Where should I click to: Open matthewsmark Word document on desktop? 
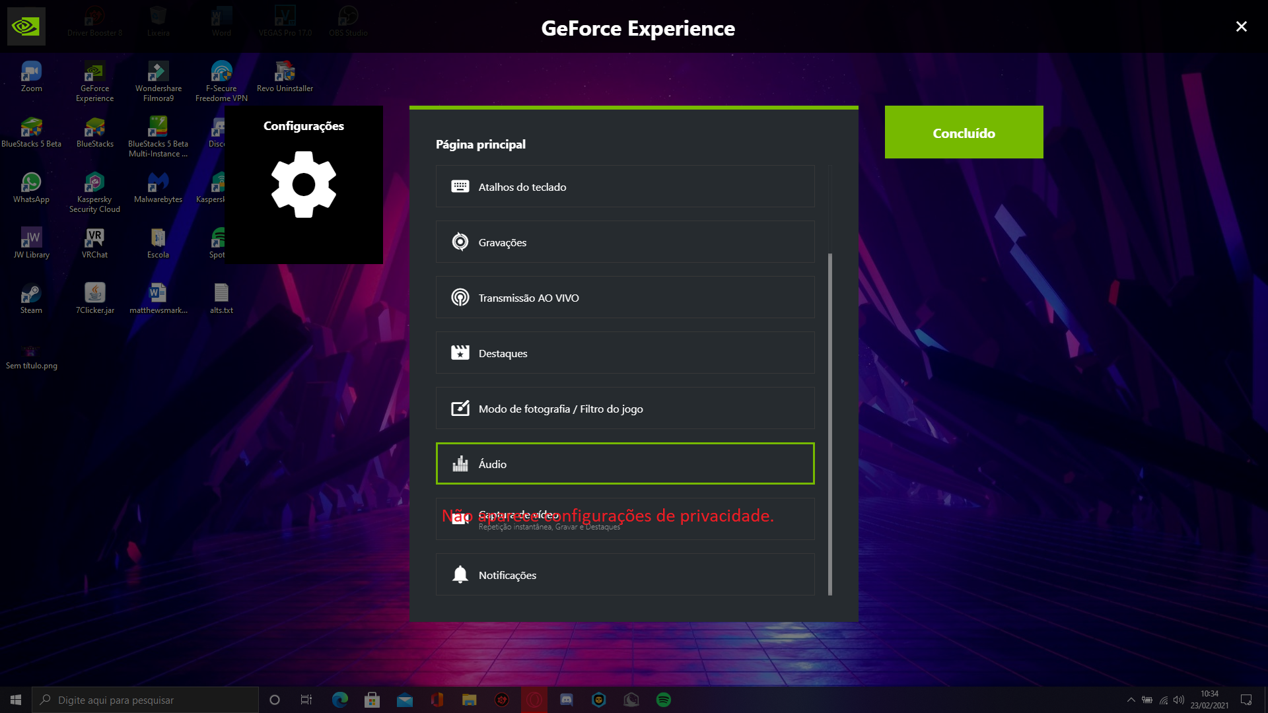click(158, 298)
